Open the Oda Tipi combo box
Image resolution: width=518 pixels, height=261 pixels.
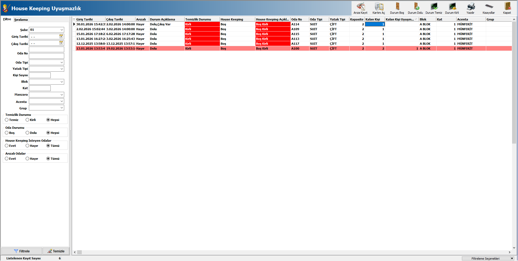click(x=62, y=62)
